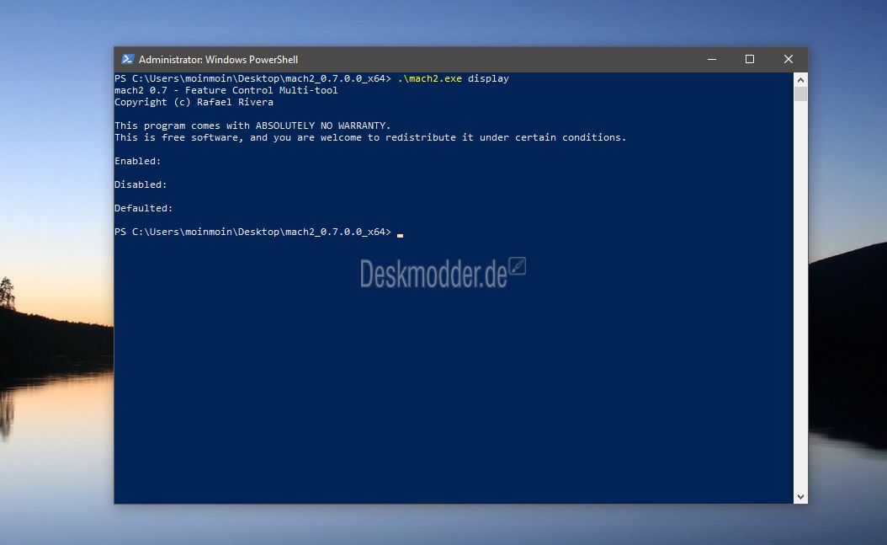Click the blinking cursor at the empty prompt
This screenshot has height=545, width=887.
tap(400, 235)
